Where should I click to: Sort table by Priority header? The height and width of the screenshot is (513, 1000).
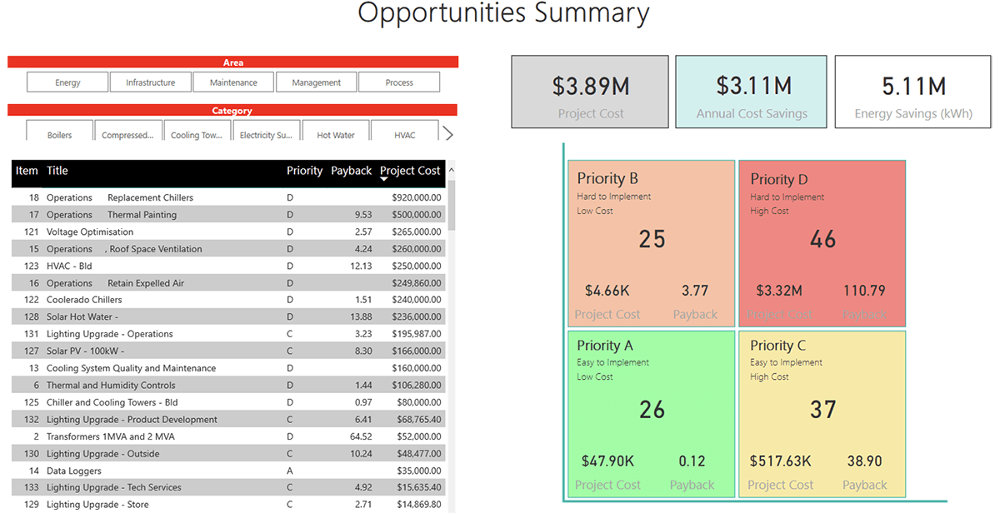[x=304, y=171]
